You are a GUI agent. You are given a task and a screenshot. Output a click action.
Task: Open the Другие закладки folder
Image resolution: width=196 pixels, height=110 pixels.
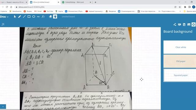click(190, 11)
